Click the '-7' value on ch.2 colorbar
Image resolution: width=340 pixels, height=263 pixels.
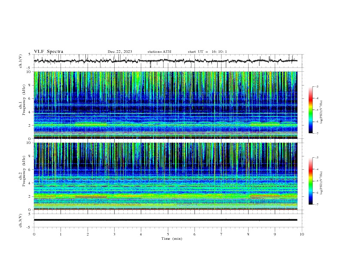click(x=317, y=204)
